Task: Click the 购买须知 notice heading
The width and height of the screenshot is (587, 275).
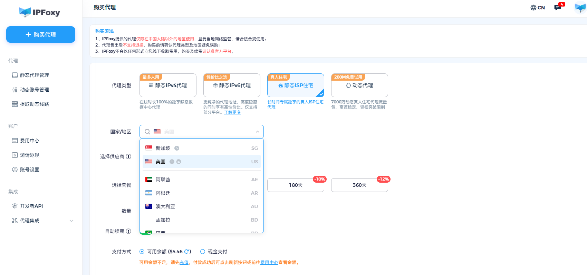Action: pos(105,31)
